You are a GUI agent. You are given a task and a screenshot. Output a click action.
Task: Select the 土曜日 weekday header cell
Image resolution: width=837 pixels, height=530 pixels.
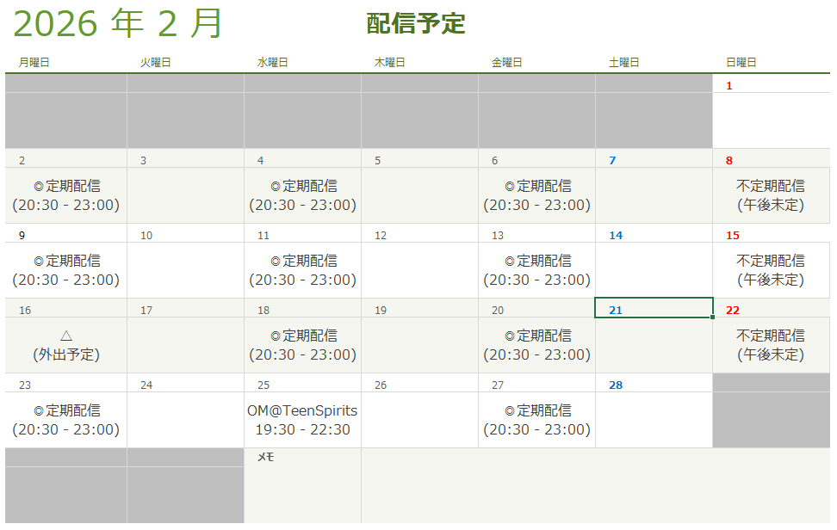(623, 62)
